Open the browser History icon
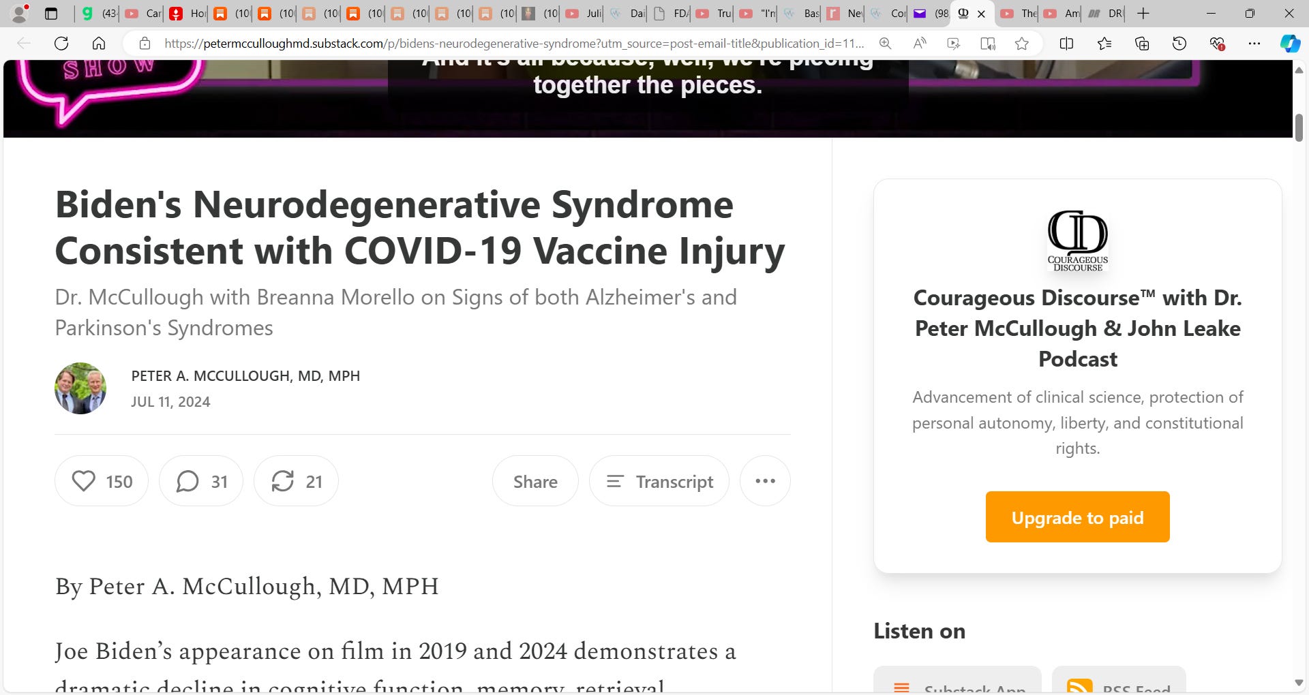The image size is (1309, 695). [1179, 44]
